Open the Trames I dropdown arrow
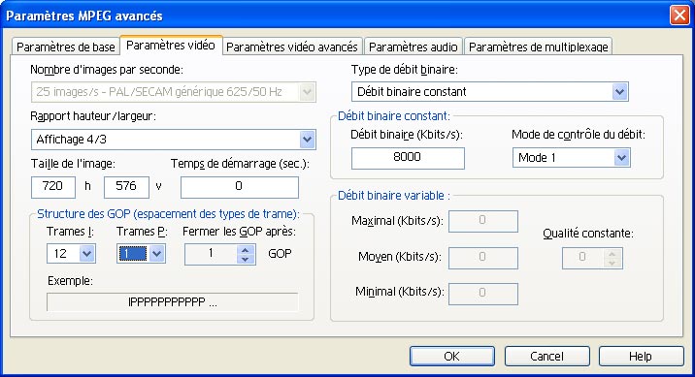The height and width of the screenshot is (377, 695). pos(87,254)
